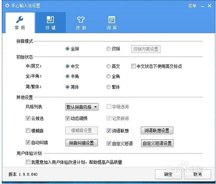Toggle the 字母选词 checkbox

109,106
